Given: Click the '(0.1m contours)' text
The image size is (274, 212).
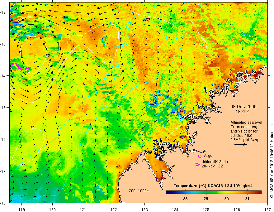Looking at the screenshot, I should (244, 127).
